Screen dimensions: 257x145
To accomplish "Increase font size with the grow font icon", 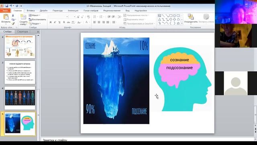I will pyautogui.click(x=78, y=17).
